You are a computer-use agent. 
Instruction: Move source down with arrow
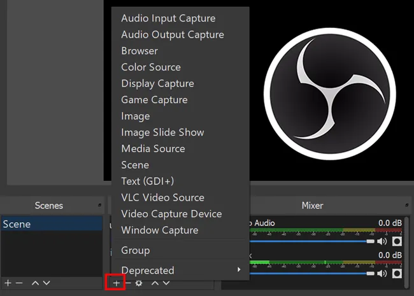[166, 283]
